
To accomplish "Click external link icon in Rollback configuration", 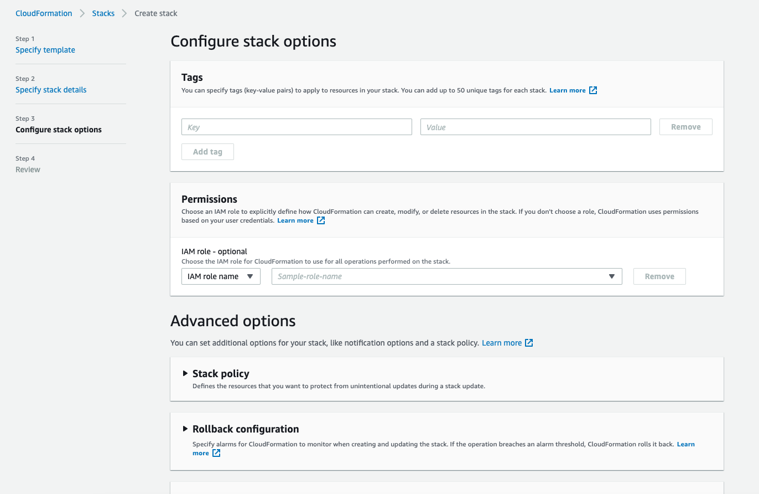I will pyautogui.click(x=217, y=453).
